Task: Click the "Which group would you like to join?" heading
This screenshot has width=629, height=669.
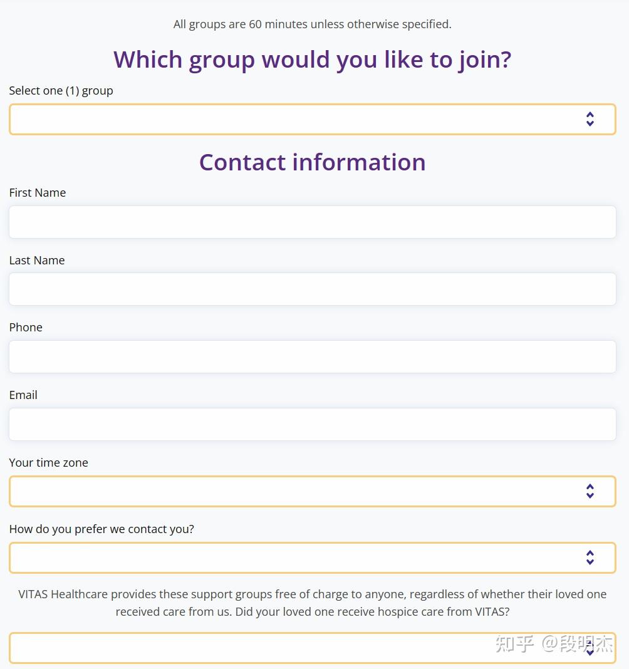Action: click(x=312, y=60)
